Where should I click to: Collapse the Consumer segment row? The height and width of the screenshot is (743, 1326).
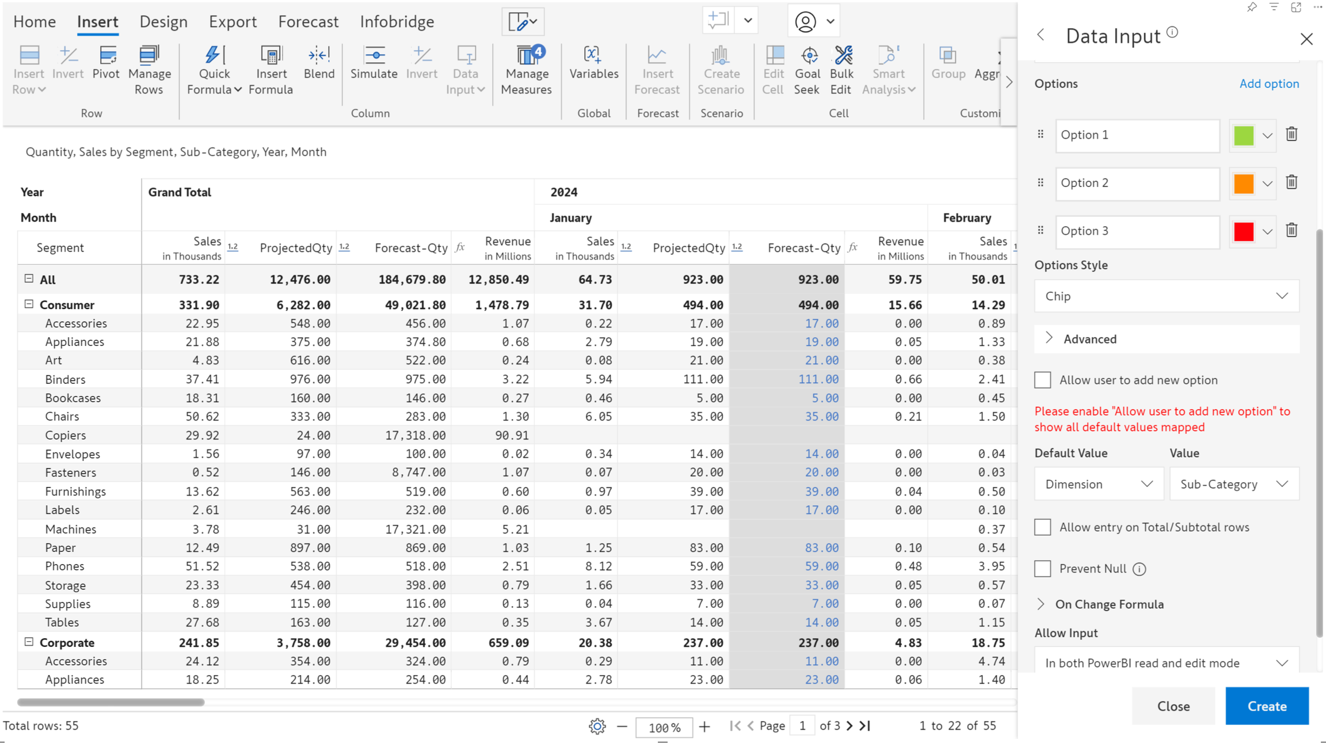[29, 304]
